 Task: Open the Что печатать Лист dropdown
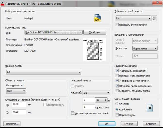[16, 91]
